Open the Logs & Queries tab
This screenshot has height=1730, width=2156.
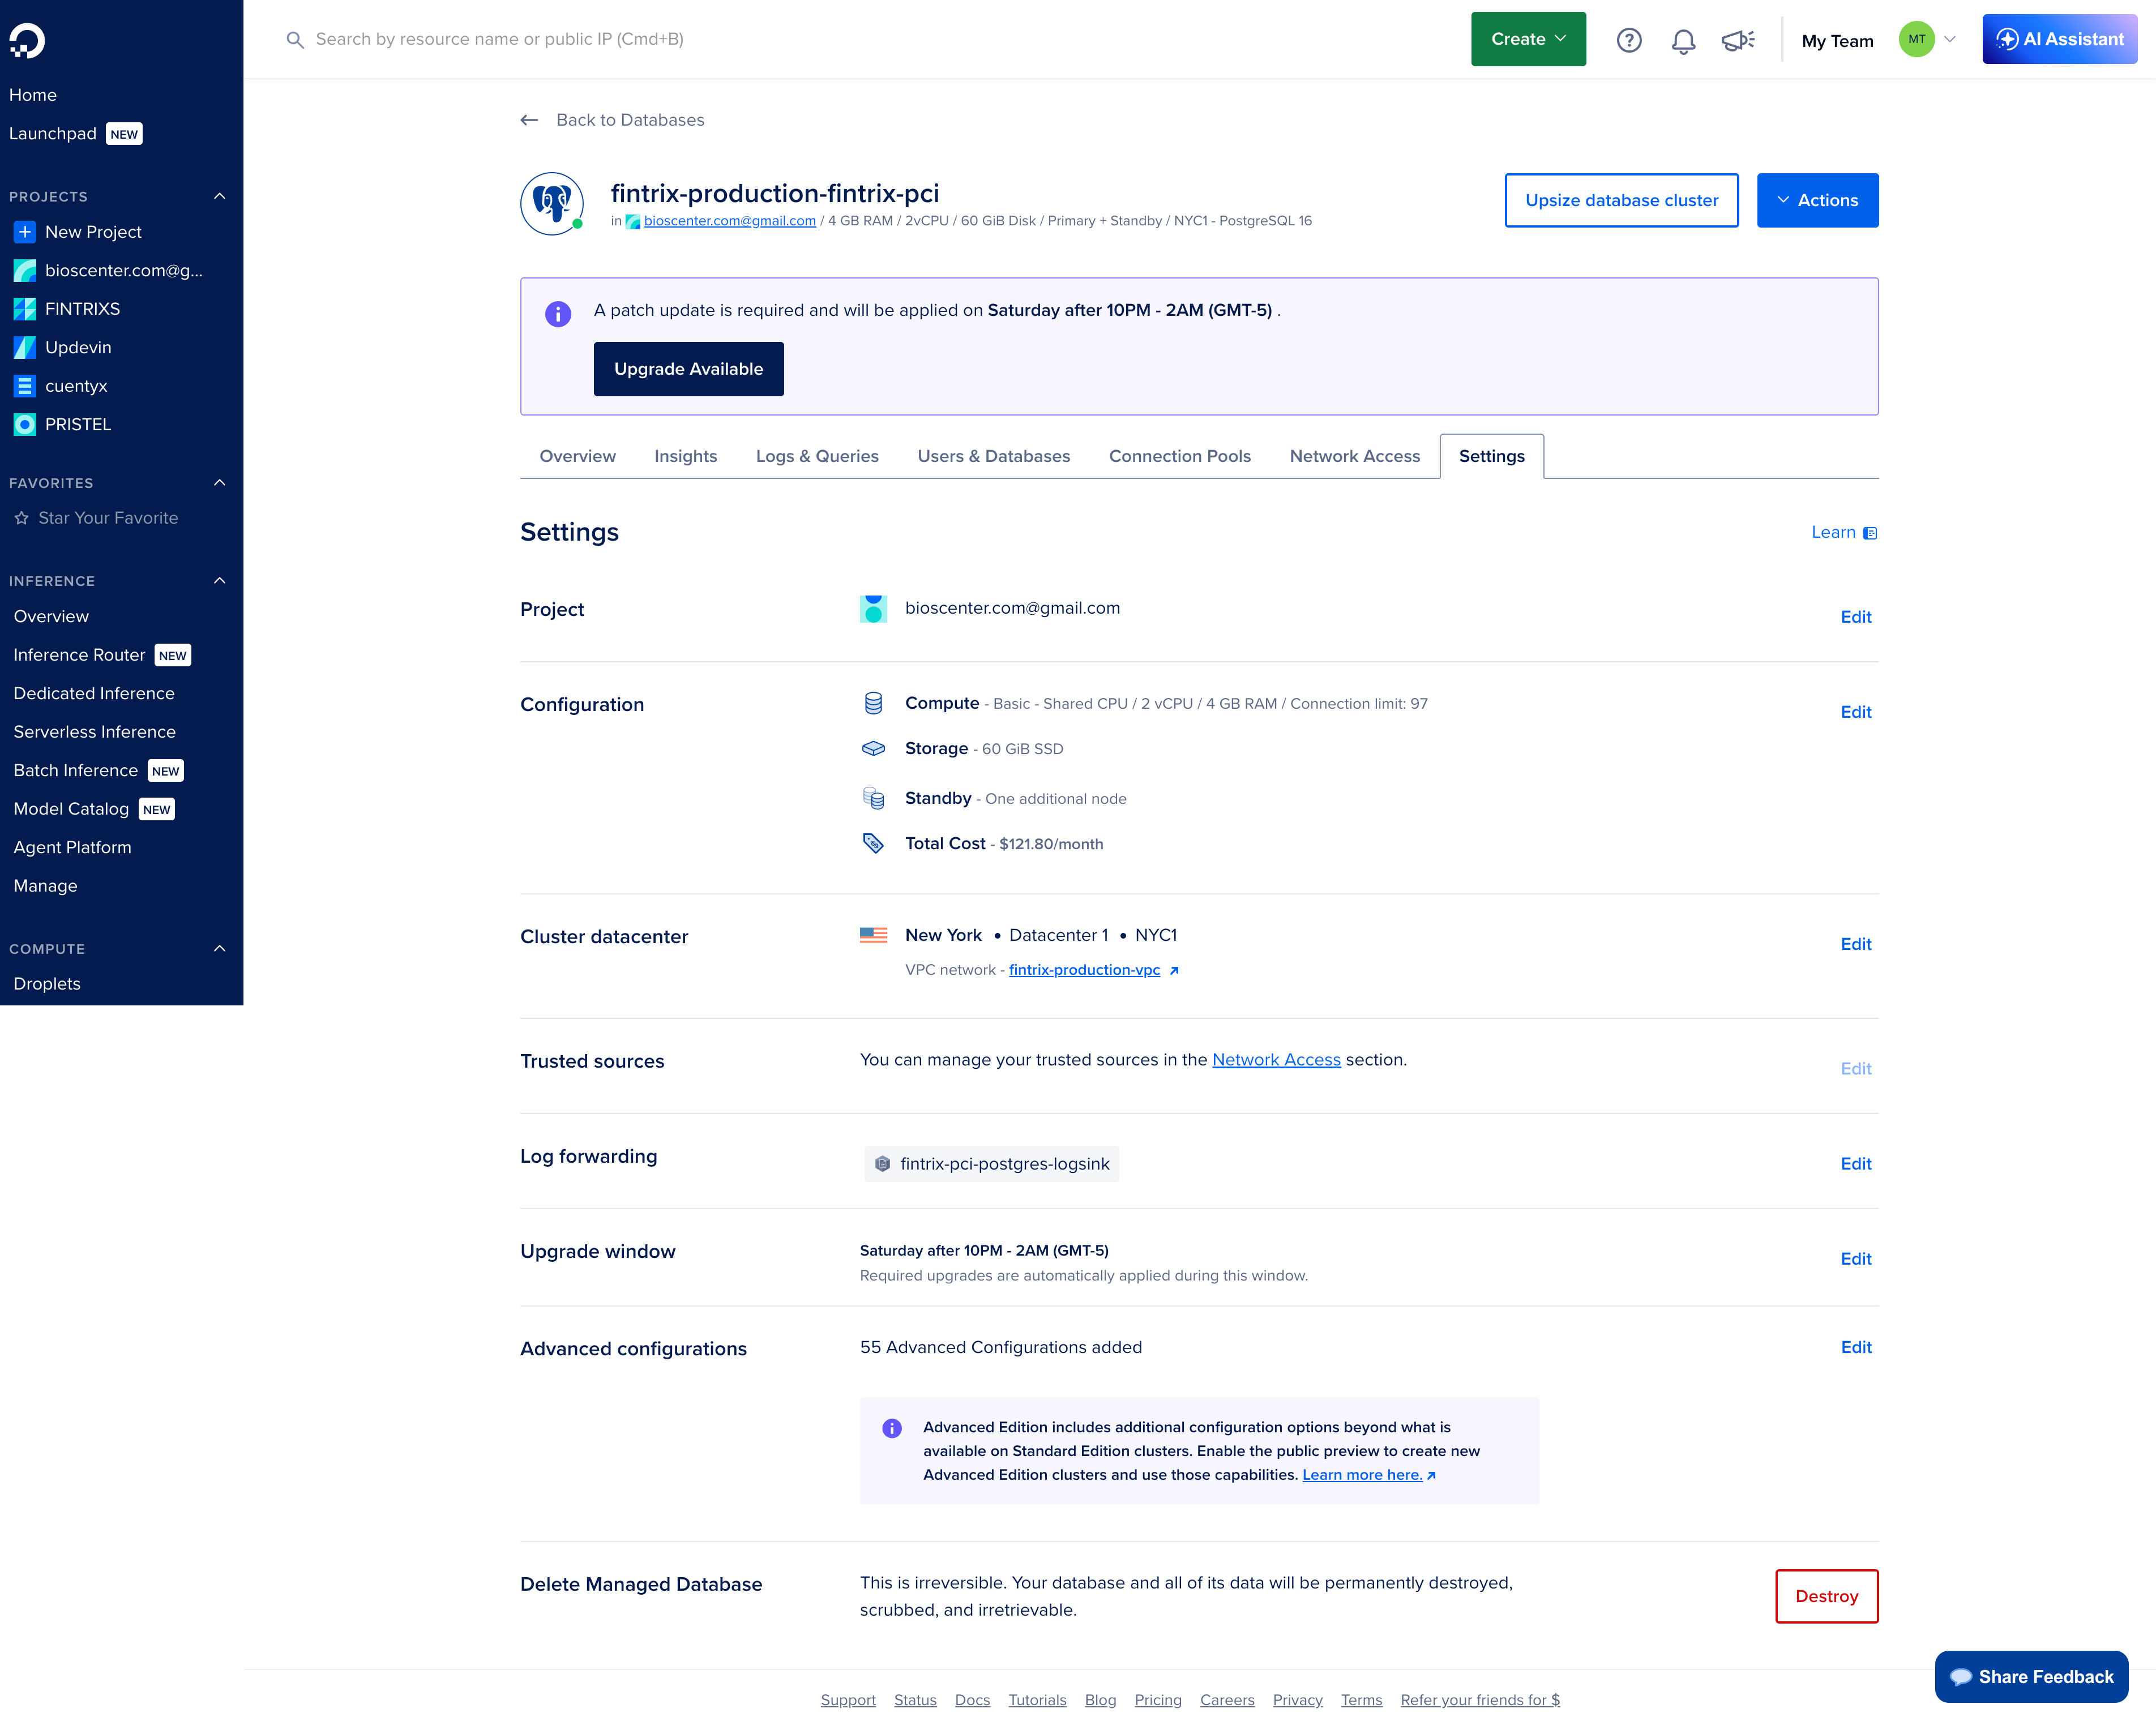coord(817,456)
